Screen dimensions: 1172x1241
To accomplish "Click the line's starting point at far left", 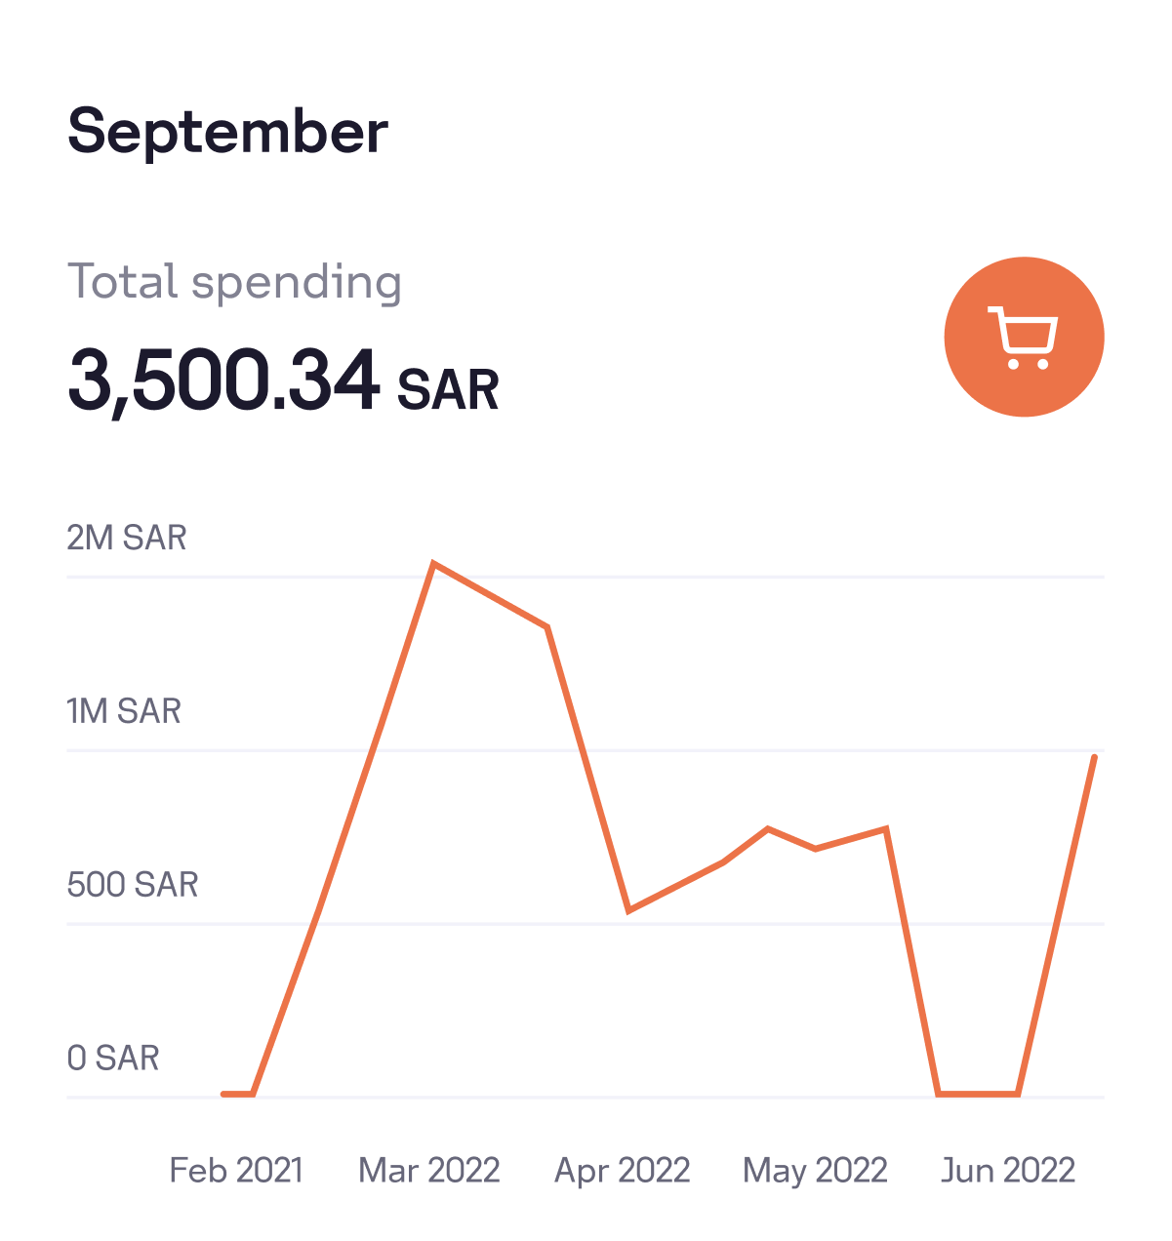I will click(x=224, y=1094).
